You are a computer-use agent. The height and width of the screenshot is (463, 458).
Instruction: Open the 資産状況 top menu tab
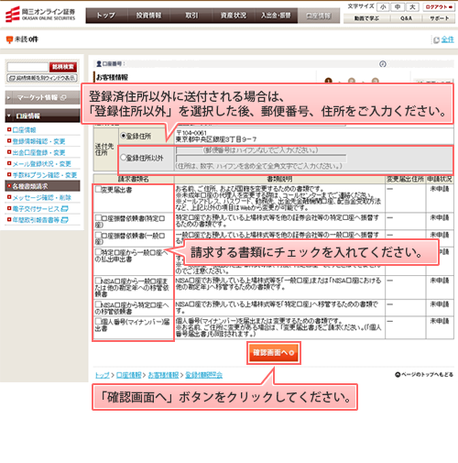point(234,16)
